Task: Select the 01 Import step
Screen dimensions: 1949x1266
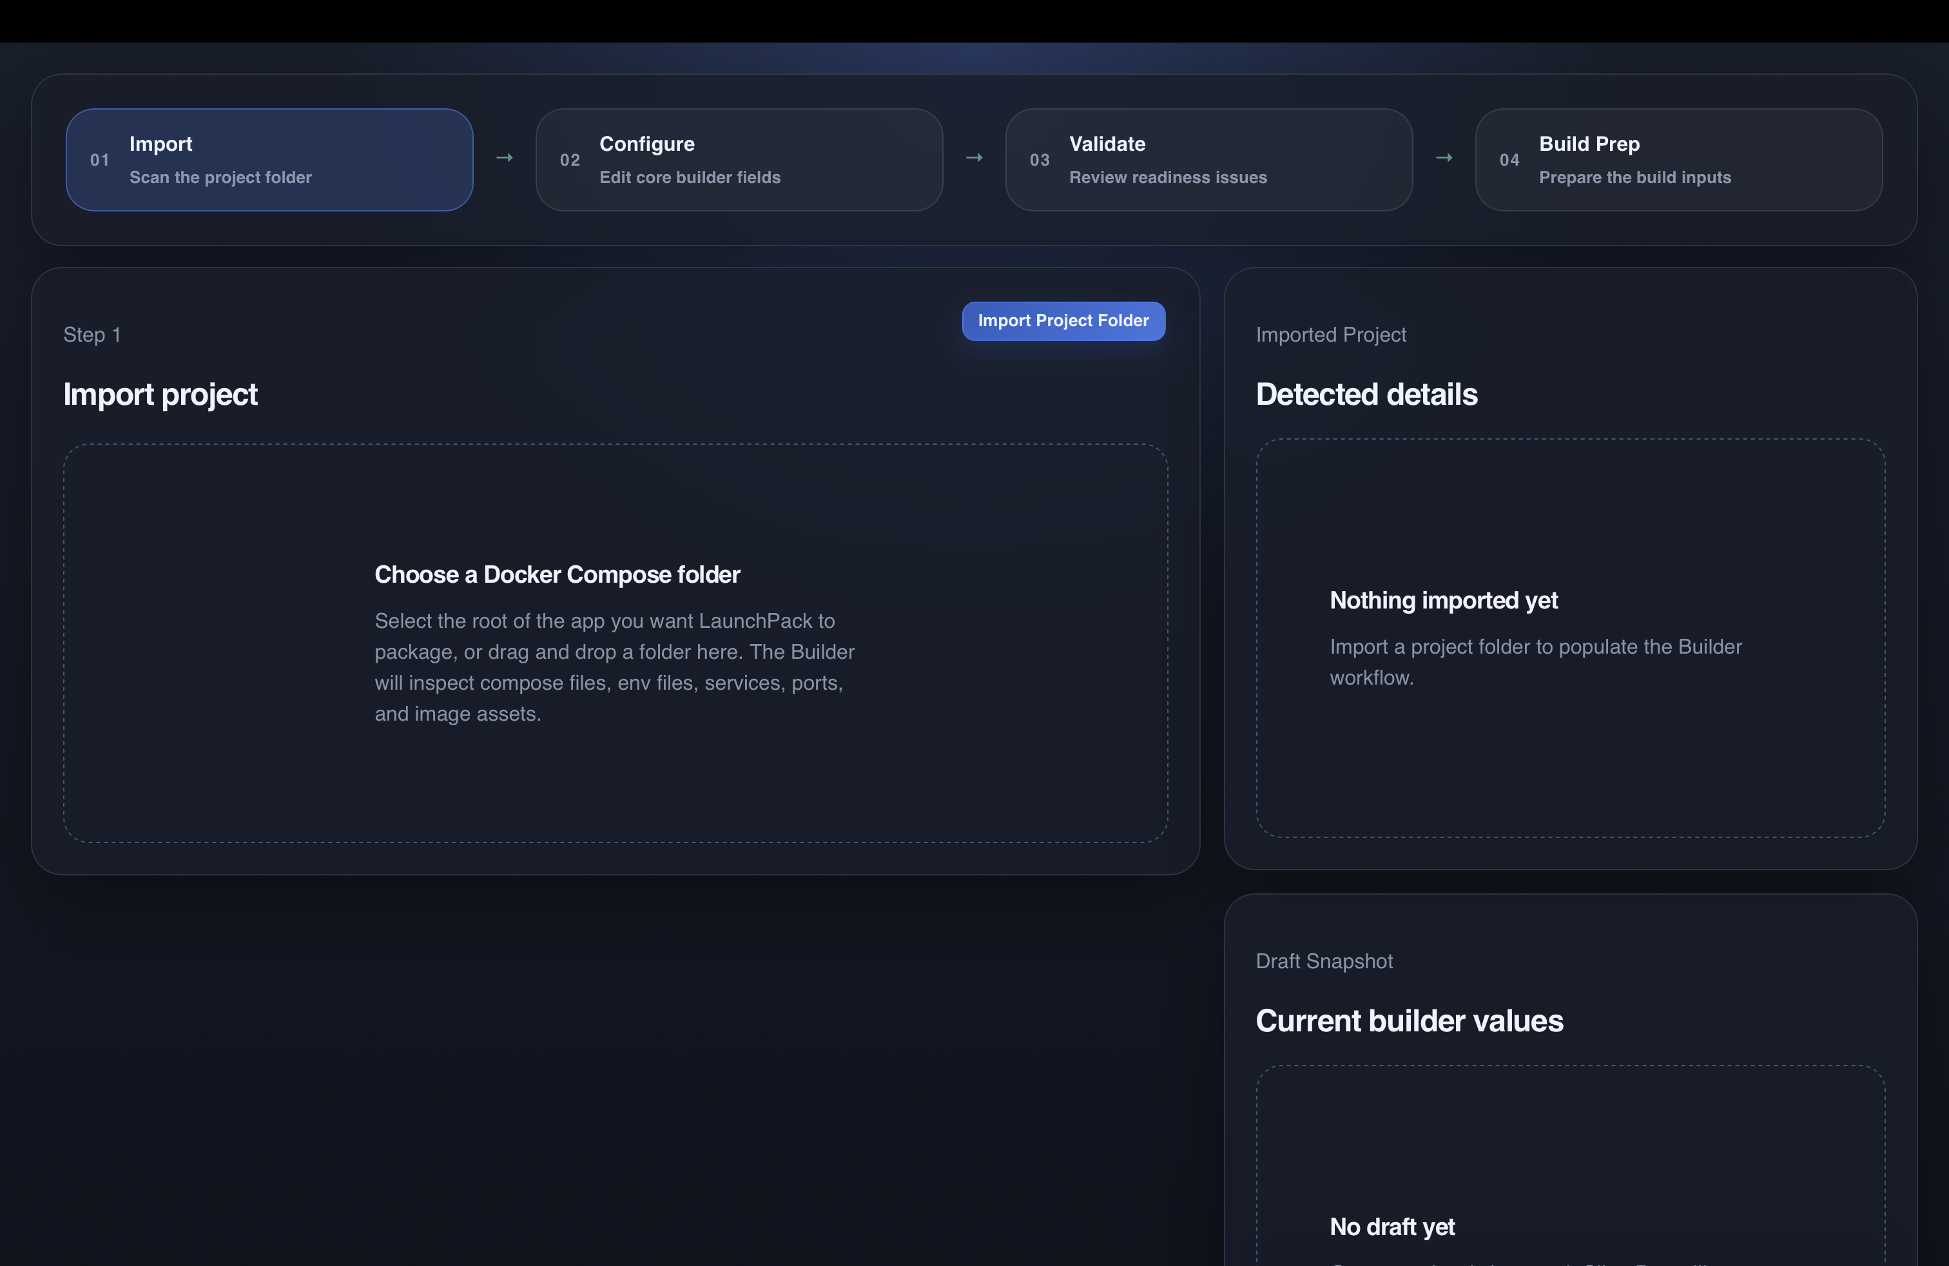Action: (269, 160)
